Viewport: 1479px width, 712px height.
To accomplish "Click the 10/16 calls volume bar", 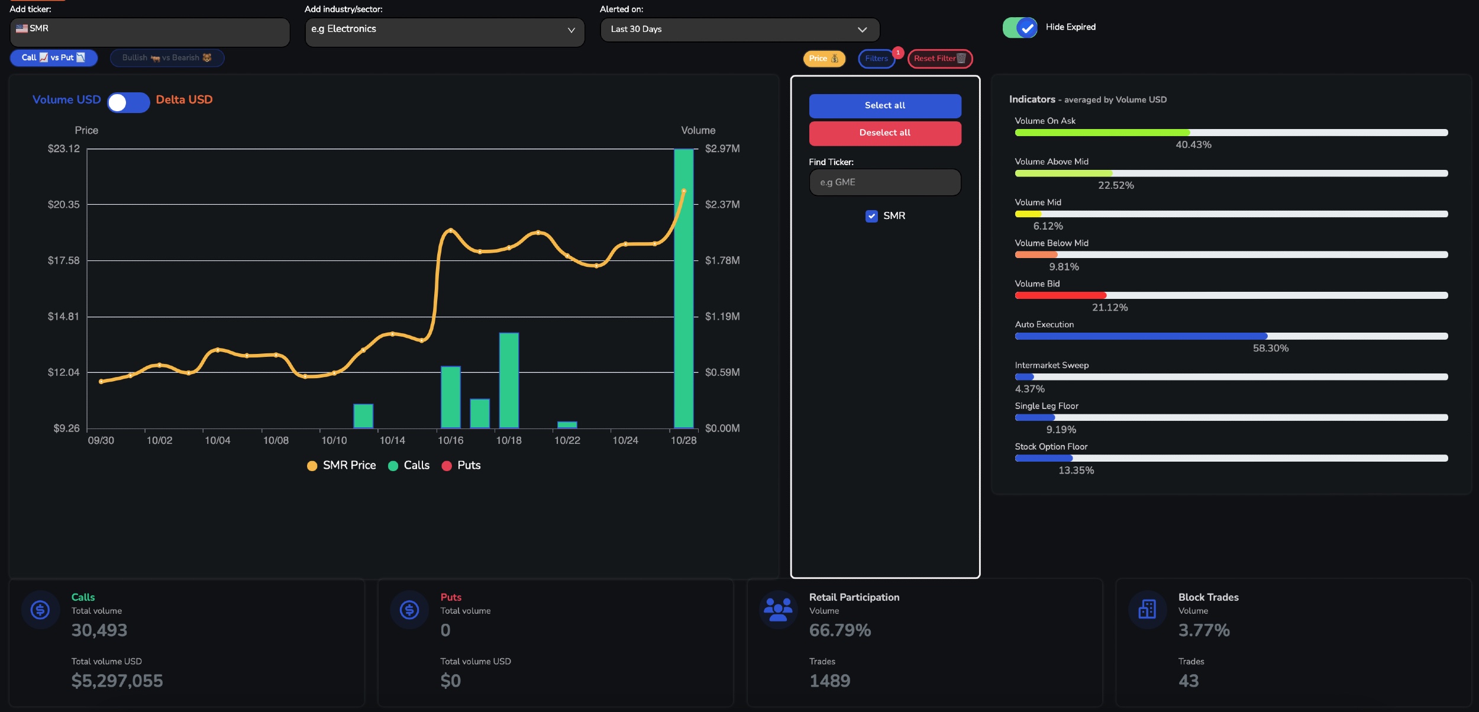I will tap(451, 397).
